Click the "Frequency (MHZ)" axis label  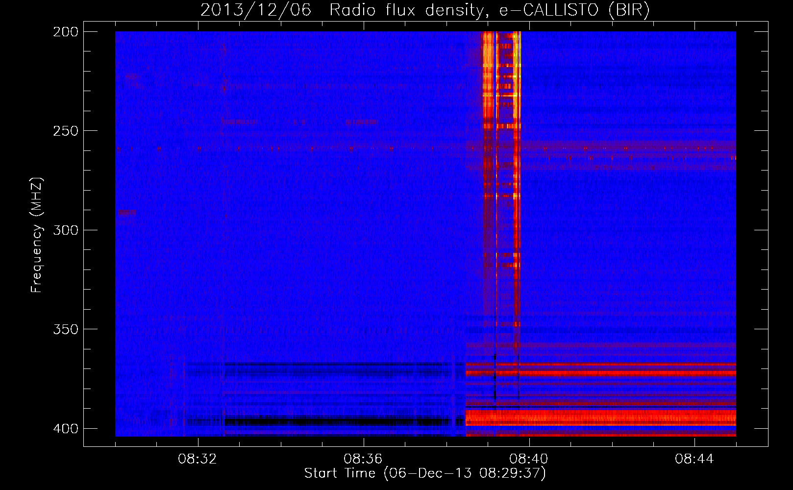point(37,235)
